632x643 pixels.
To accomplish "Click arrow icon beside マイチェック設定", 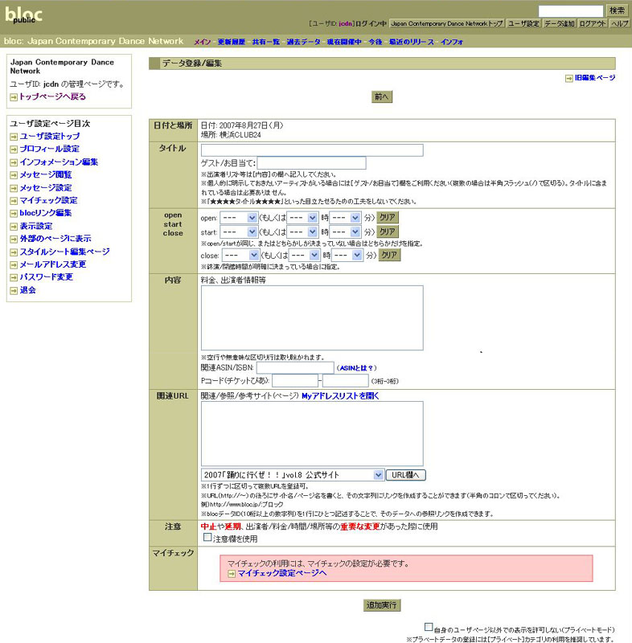I will coord(14,200).
